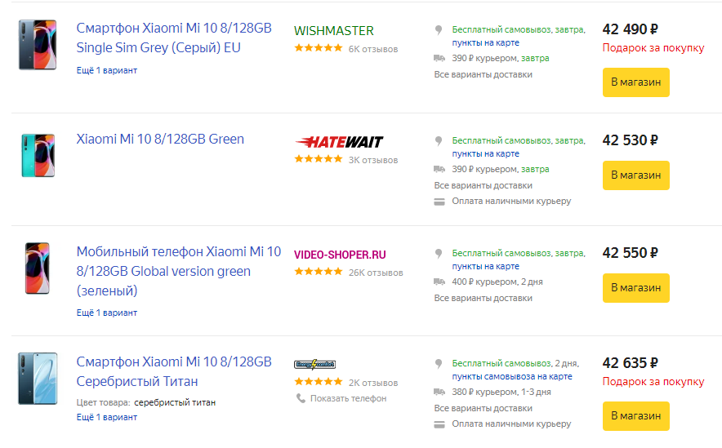
Task: Click the star rating under WISHMASTER
Action: [319, 48]
